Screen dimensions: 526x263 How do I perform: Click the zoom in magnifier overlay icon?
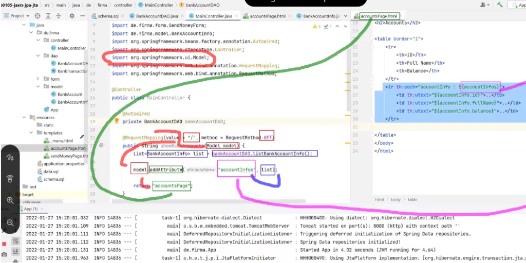click(10, 200)
